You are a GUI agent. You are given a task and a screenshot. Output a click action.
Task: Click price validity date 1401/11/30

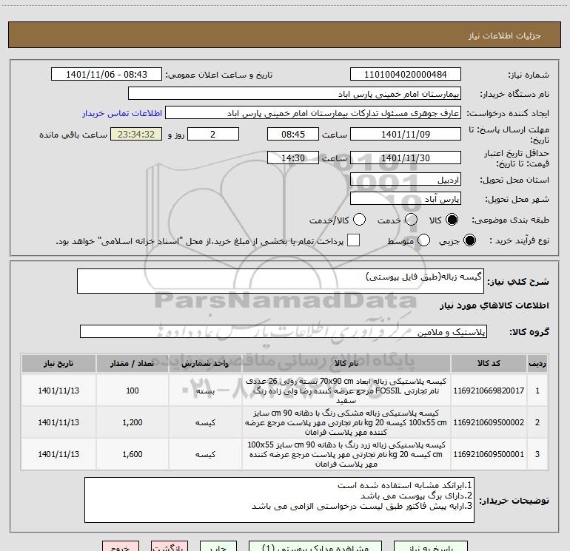[x=406, y=158]
